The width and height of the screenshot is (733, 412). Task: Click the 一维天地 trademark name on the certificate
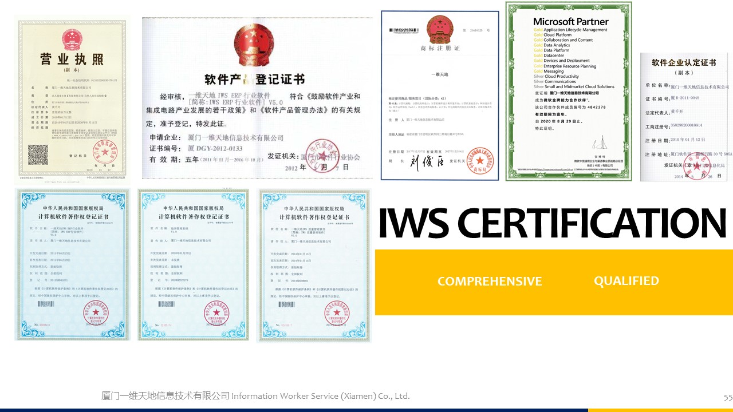pos(440,75)
